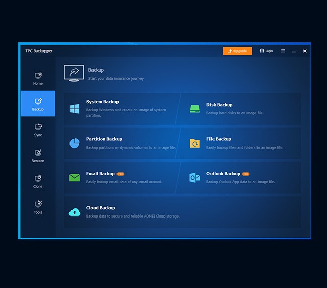This screenshot has height=288, width=327.
Task: Select the Email Backup title
Action: pos(101,174)
